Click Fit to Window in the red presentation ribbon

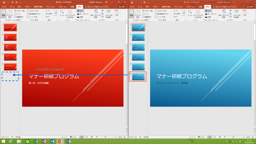coord(70,14)
